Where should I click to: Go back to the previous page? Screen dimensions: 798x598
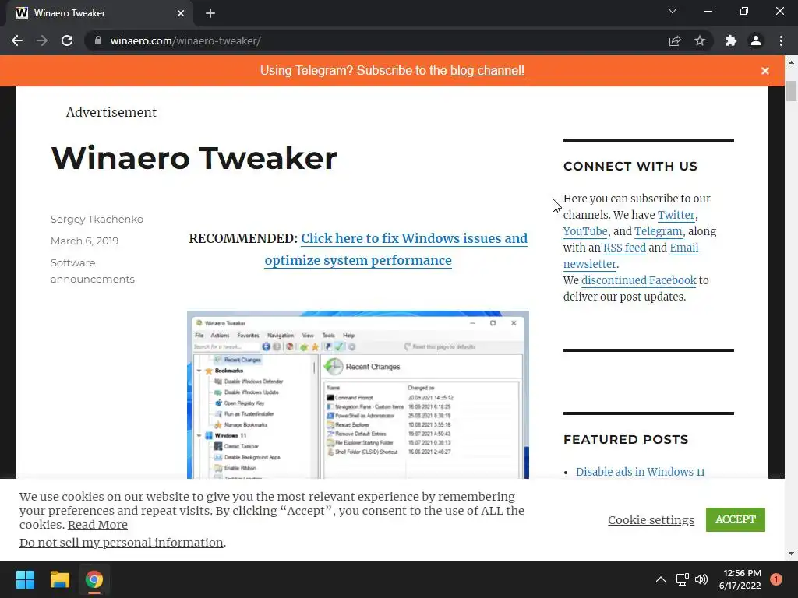17,40
